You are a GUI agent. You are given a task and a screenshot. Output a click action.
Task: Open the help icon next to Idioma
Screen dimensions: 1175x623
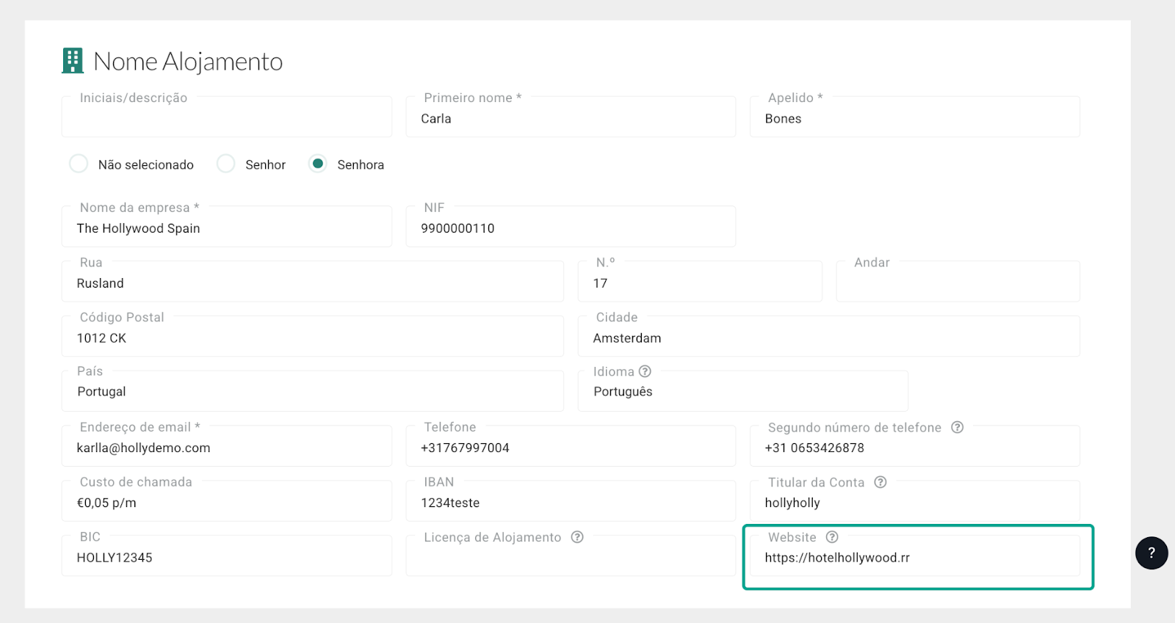(x=645, y=371)
